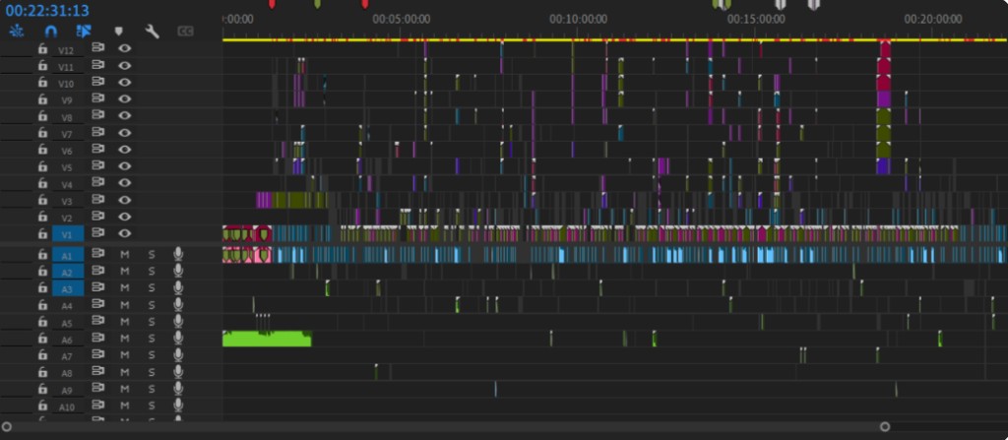
Task: Toggle sync lock on track A5
Action: pyautogui.click(x=97, y=321)
